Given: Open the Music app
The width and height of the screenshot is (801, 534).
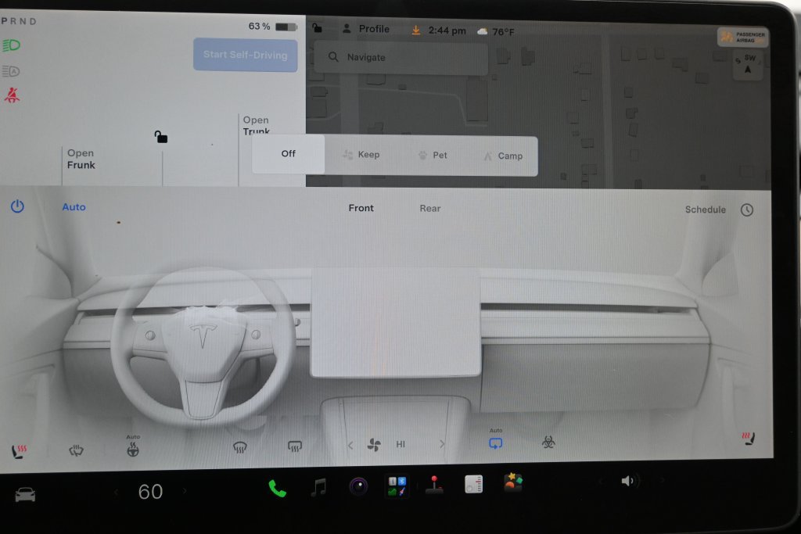Looking at the screenshot, I should 319,488.
